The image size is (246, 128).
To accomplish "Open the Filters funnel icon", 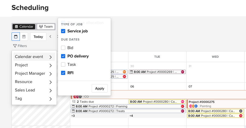I will click(x=15, y=46).
